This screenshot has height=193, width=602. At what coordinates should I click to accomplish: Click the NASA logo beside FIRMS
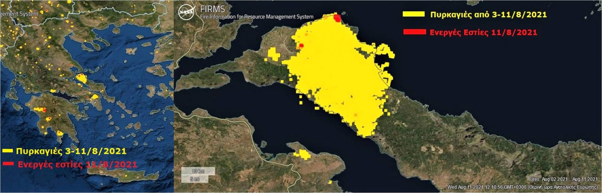[187, 13]
